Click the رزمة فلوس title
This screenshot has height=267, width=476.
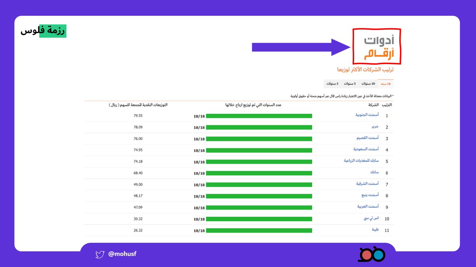coord(43,31)
